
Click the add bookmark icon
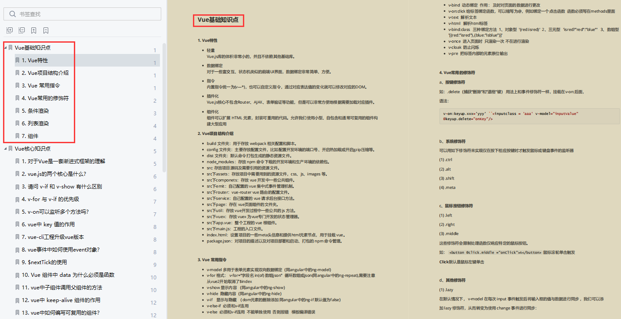(x=33, y=30)
